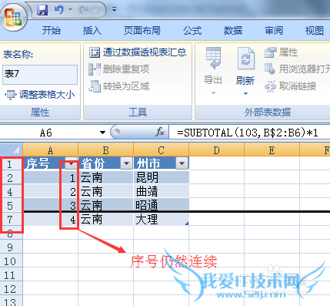Select cell containing 曲靖
This screenshot has height=306, width=330.
[x=162, y=191]
